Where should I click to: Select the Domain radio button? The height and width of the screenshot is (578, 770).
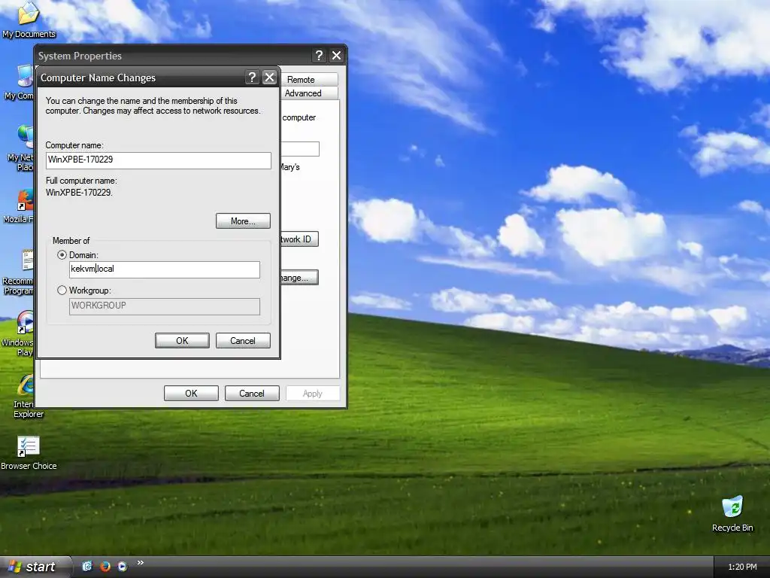[x=62, y=255]
